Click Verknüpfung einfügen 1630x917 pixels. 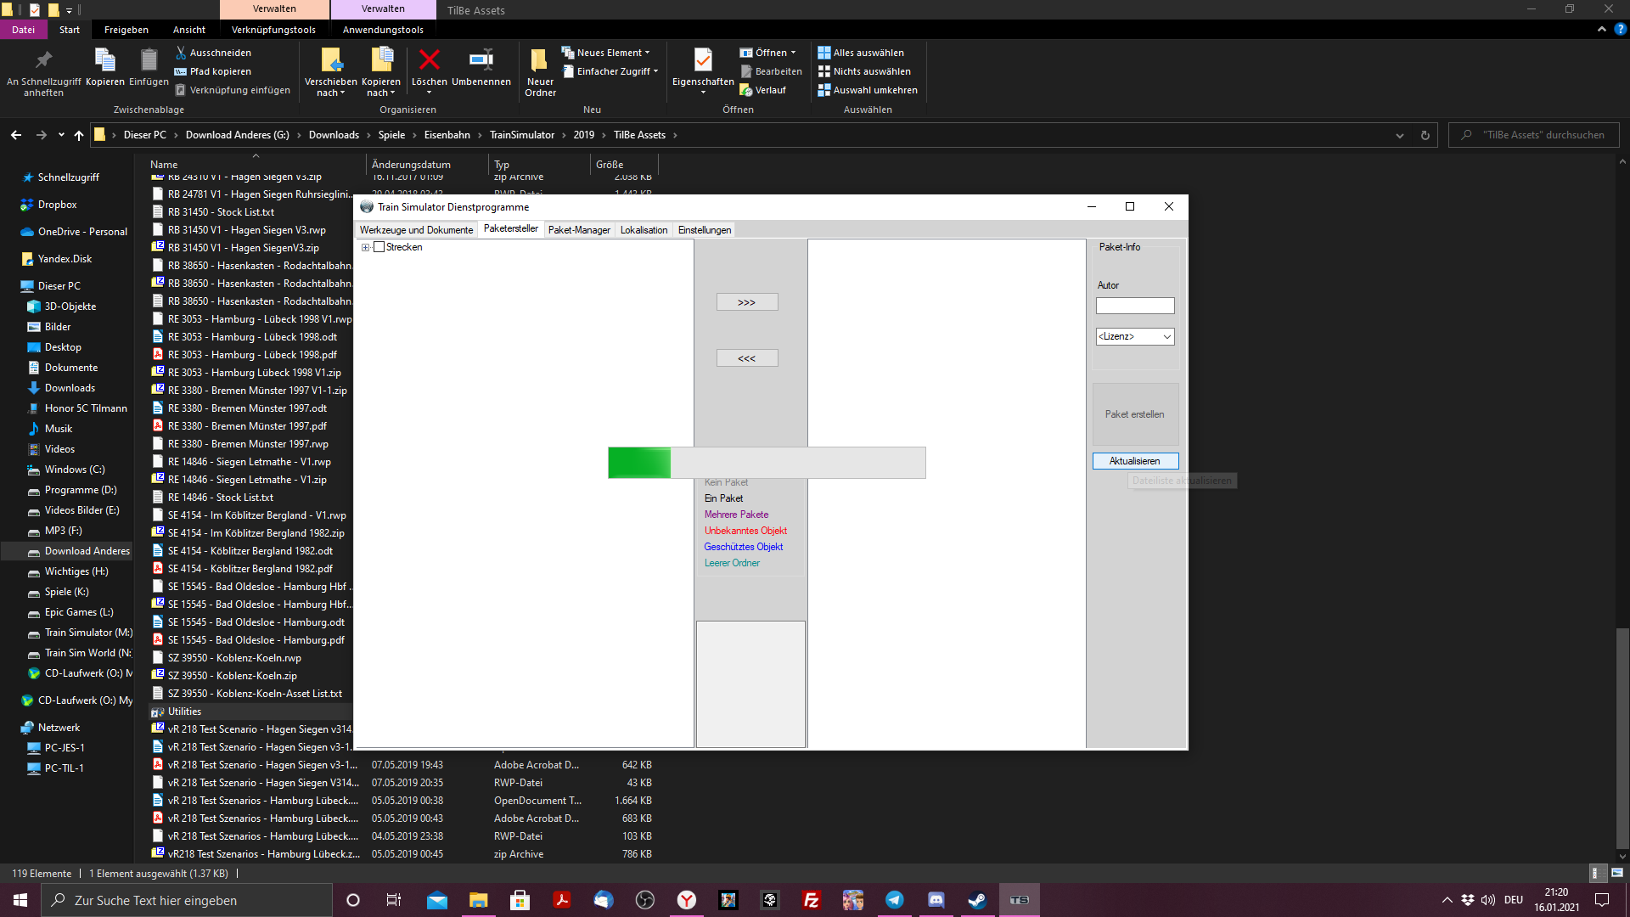point(232,90)
